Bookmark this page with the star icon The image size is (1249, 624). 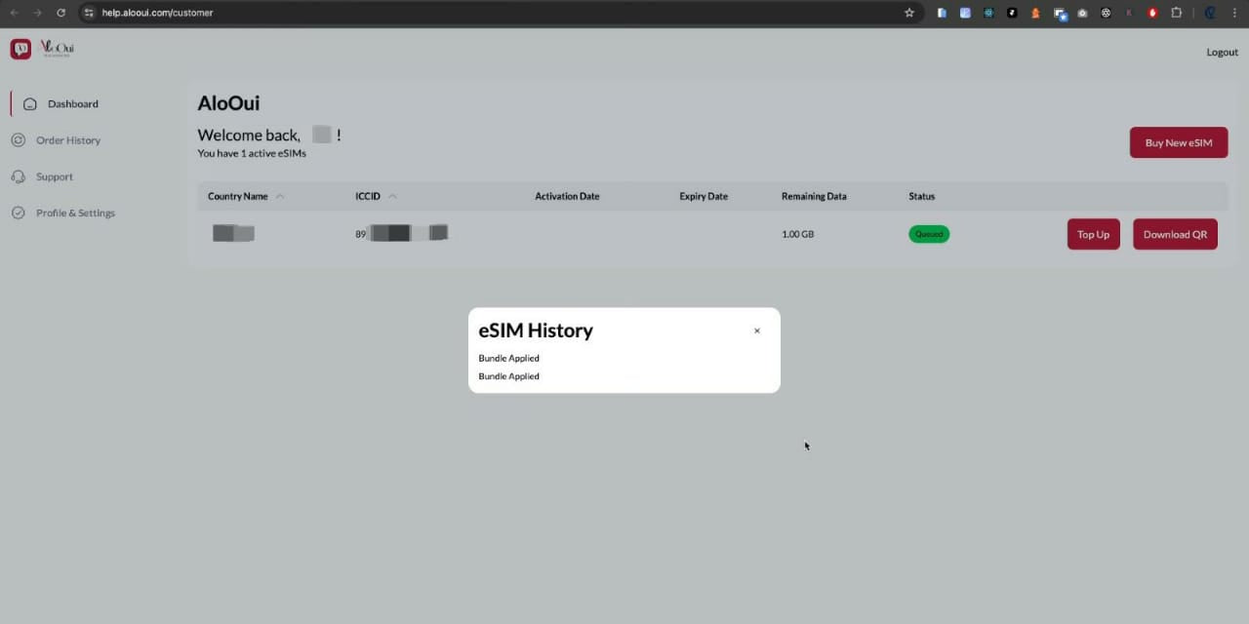click(x=909, y=13)
